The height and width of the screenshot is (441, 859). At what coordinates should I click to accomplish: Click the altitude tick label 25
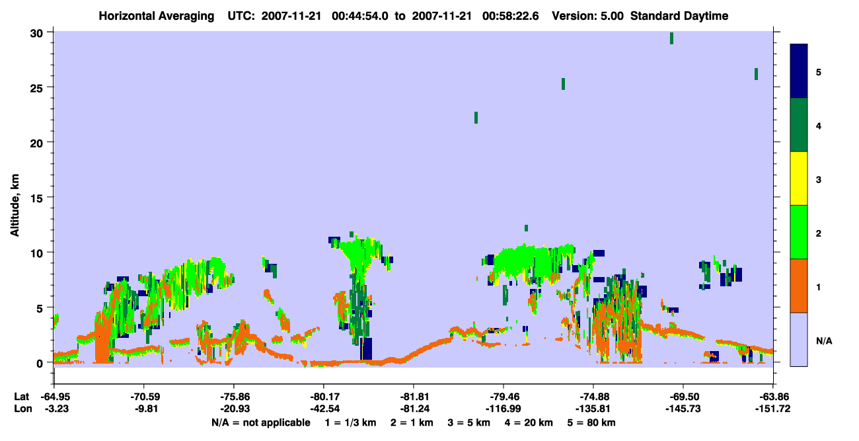38,87
